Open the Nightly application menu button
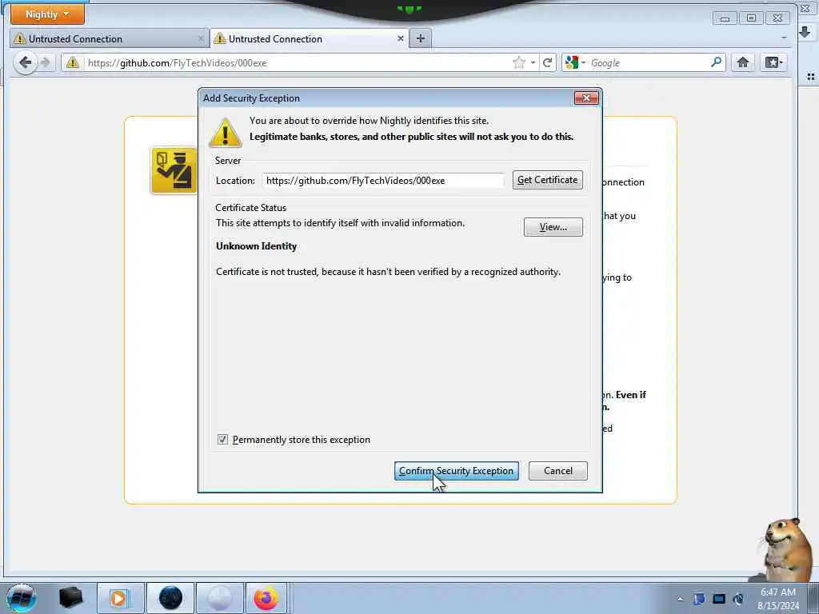 click(47, 14)
